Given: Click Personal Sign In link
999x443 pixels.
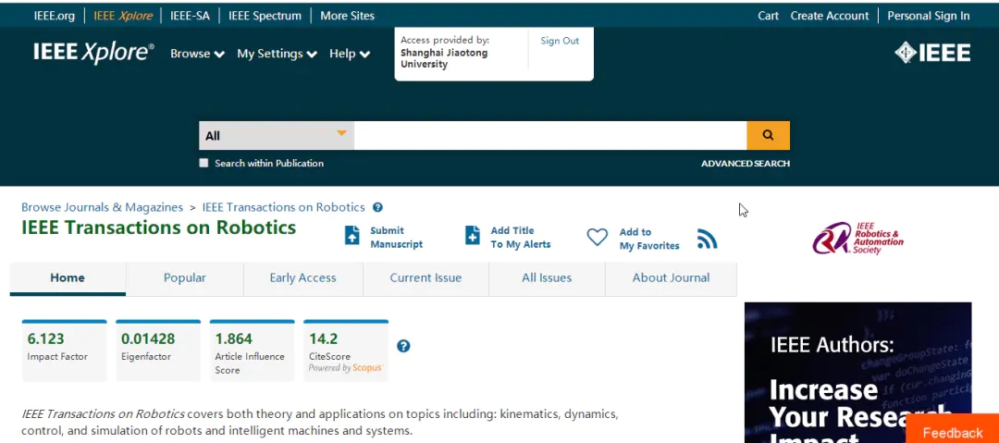Looking at the screenshot, I should pos(929,16).
